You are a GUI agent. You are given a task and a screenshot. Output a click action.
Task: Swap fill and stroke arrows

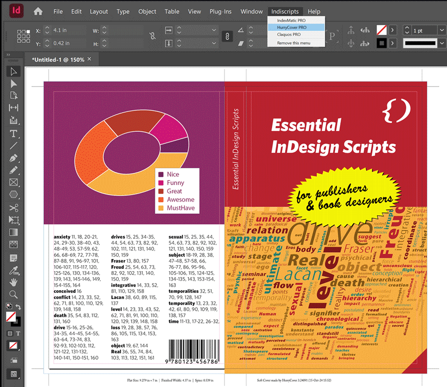click(x=18, y=307)
